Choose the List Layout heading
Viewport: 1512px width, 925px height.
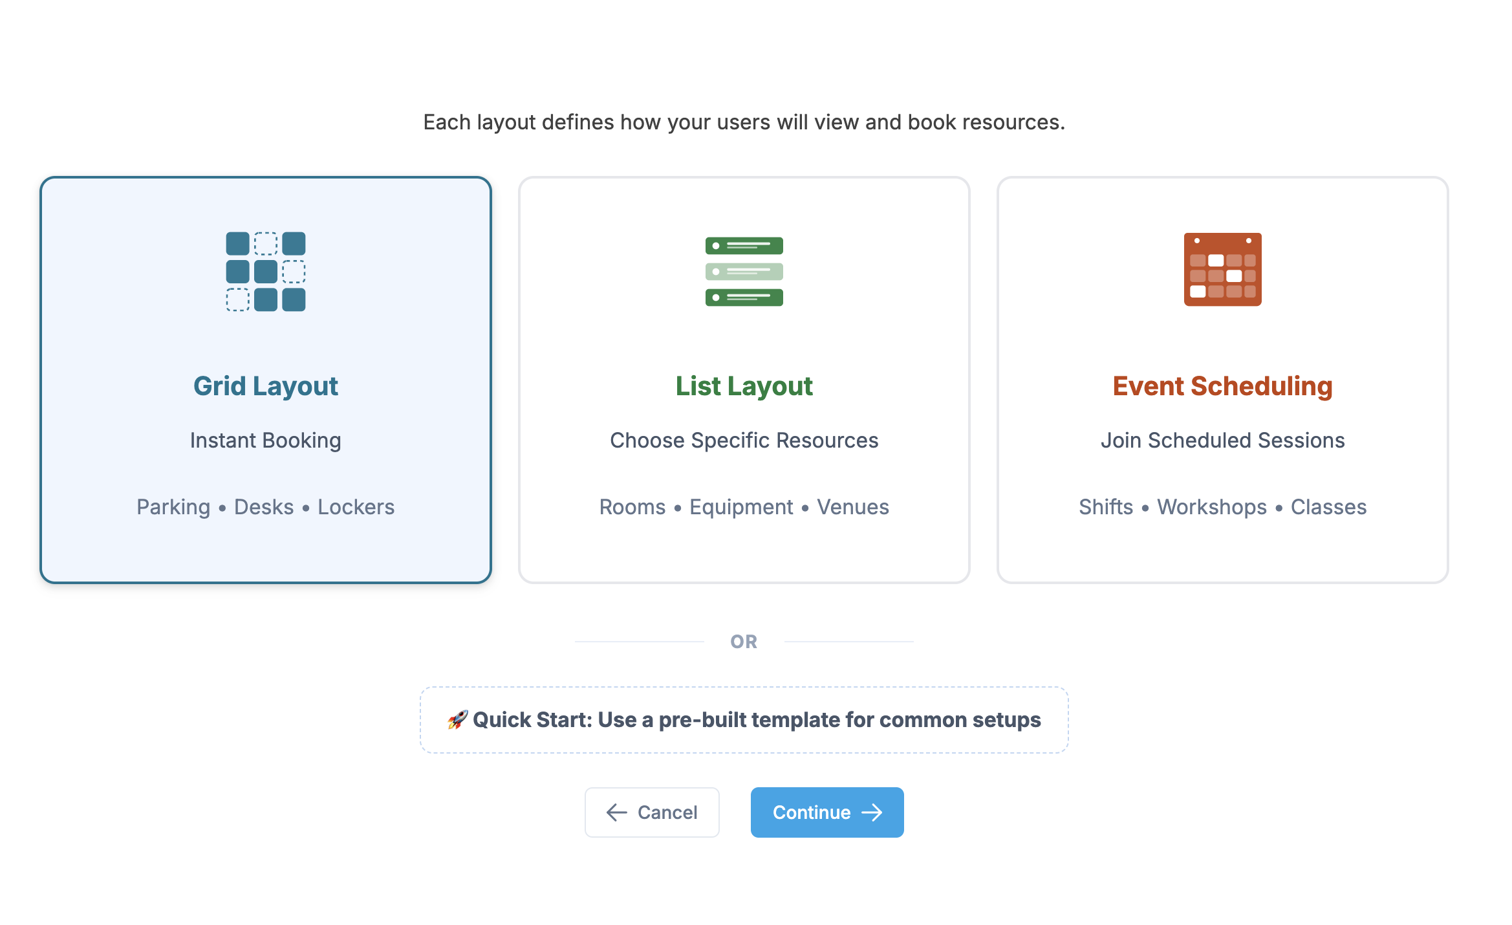tap(744, 386)
